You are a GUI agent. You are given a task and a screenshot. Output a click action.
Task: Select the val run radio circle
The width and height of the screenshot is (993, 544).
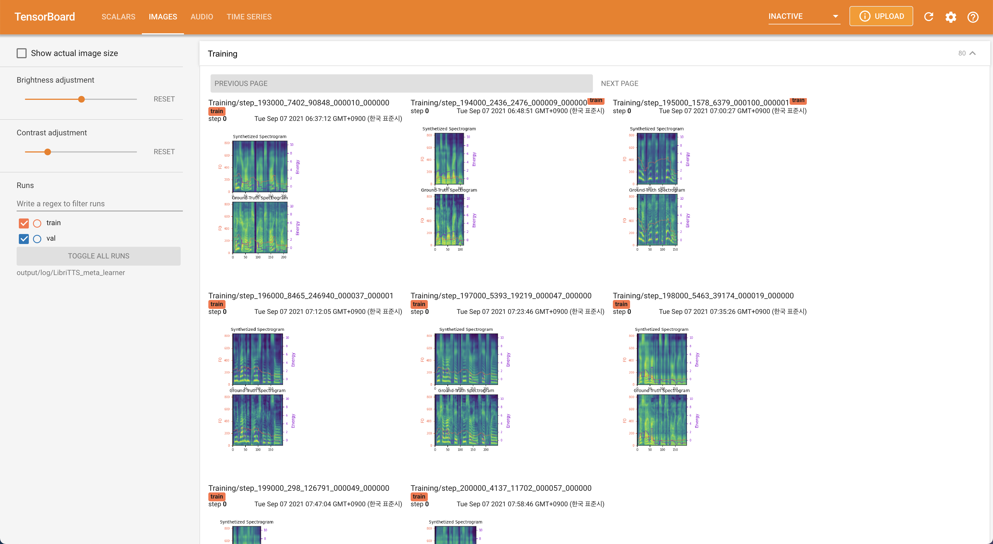[37, 239]
